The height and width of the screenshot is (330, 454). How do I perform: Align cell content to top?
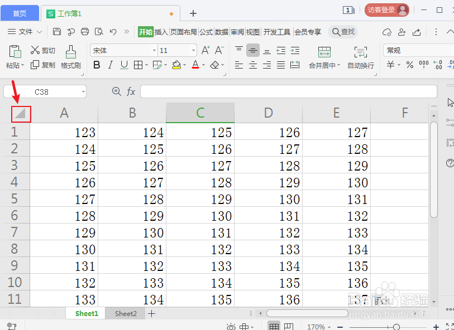tap(239, 50)
